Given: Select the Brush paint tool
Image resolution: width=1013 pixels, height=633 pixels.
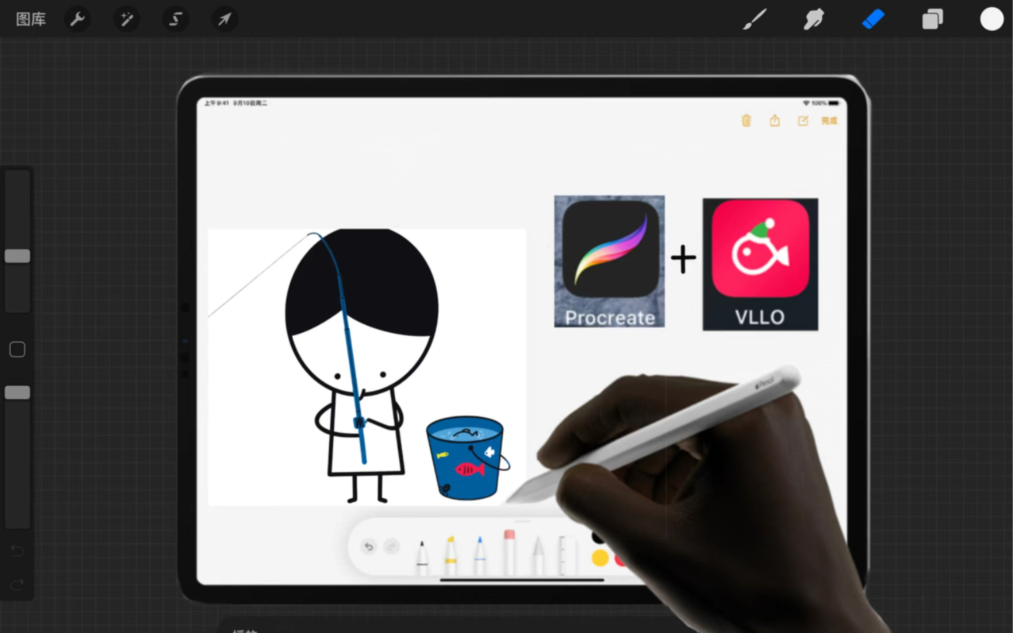Looking at the screenshot, I should coord(754,19).
